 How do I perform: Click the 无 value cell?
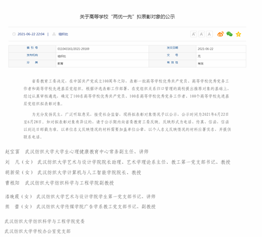tap(221, 56)
